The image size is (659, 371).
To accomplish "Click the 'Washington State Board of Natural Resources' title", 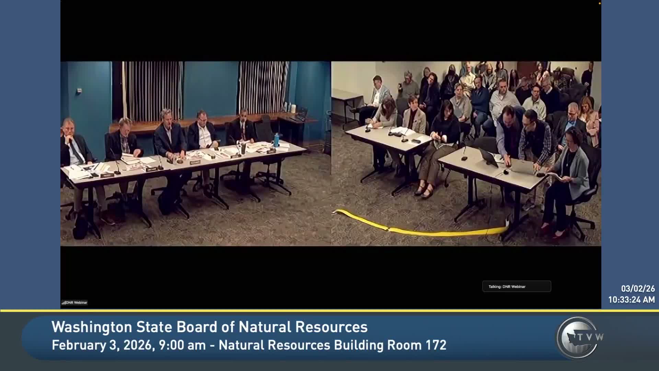I will pos(209,327).
